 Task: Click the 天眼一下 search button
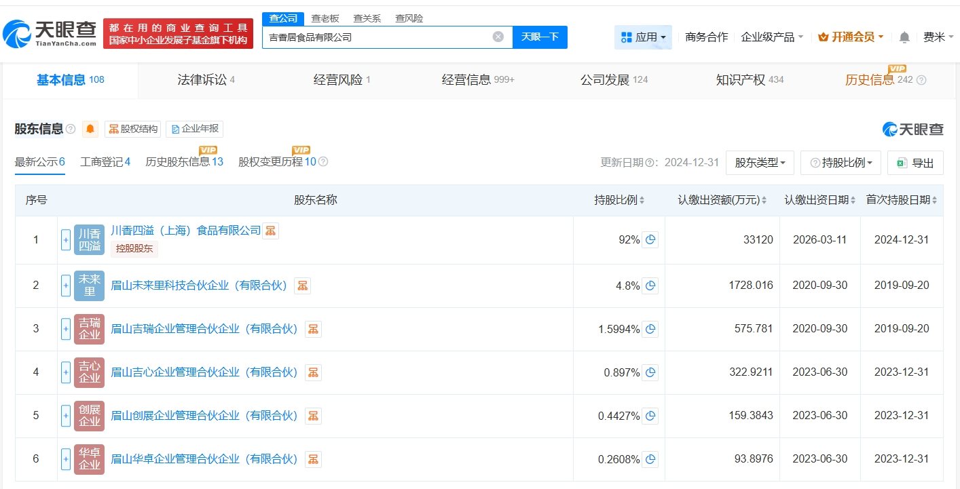(540, 37)
